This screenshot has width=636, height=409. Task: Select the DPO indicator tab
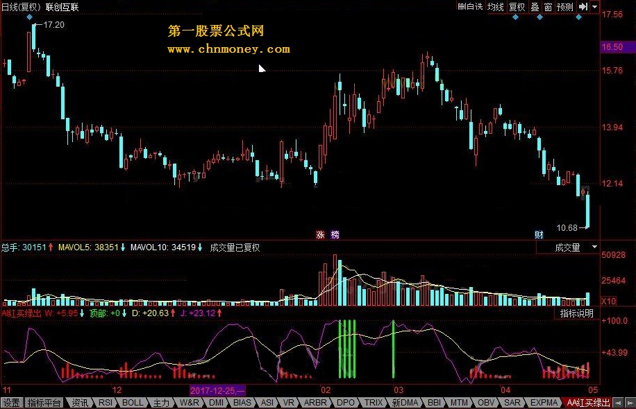(x=346, y=403)
